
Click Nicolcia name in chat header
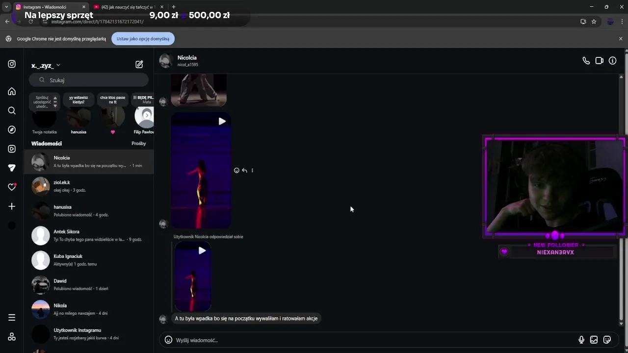coord(187,57)
